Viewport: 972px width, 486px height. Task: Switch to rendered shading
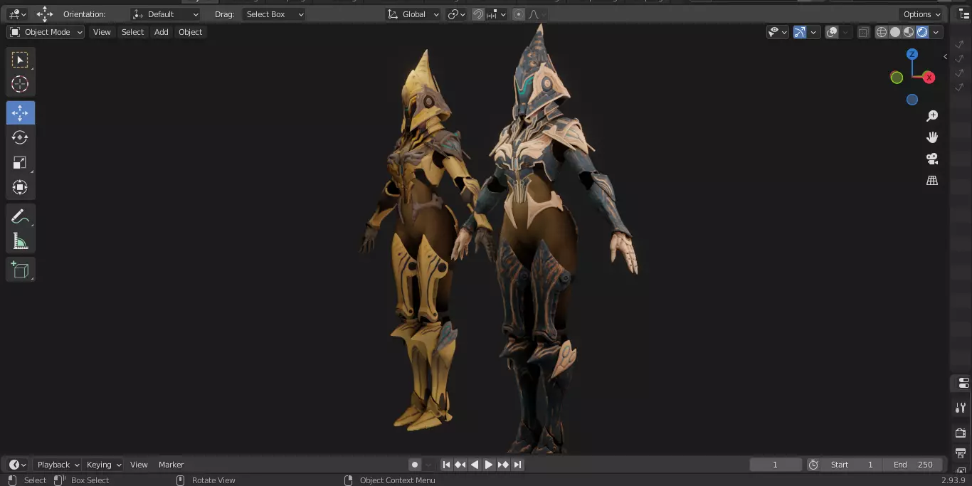922,32
